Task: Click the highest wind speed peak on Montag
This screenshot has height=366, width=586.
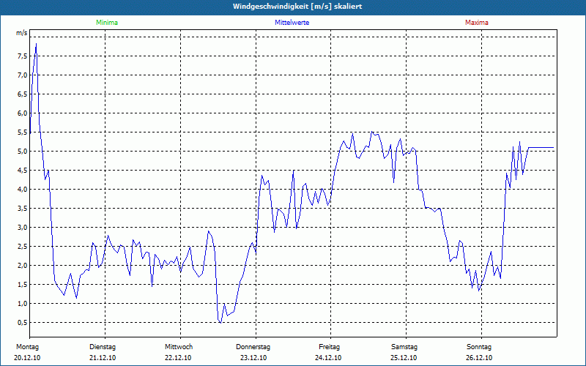Action: coord(36,44)
